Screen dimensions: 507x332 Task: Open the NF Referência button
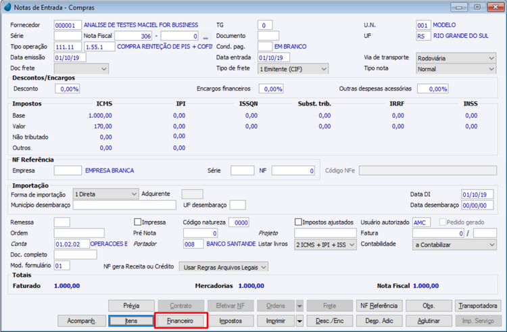coord(379,306)
